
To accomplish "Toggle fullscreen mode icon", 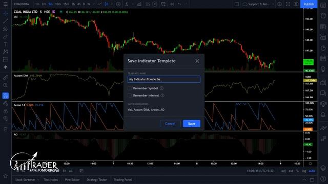I will 288,4.
